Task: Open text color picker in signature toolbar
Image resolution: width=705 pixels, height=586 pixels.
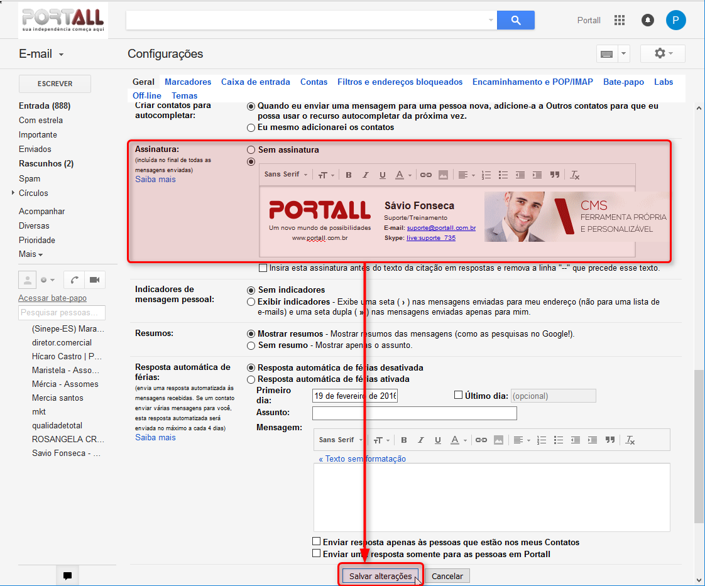Action: click(402, 175)
